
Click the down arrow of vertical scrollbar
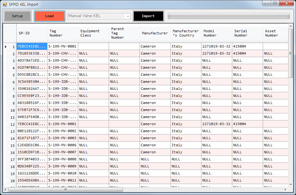click(x=291, y=185)
